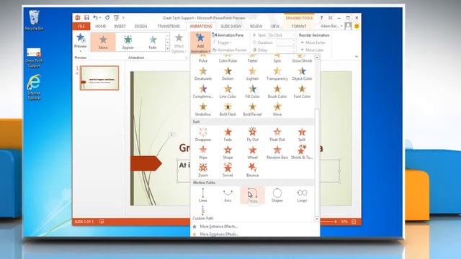
Task: Apply the Font Color effect
Action: coord(302,91)
